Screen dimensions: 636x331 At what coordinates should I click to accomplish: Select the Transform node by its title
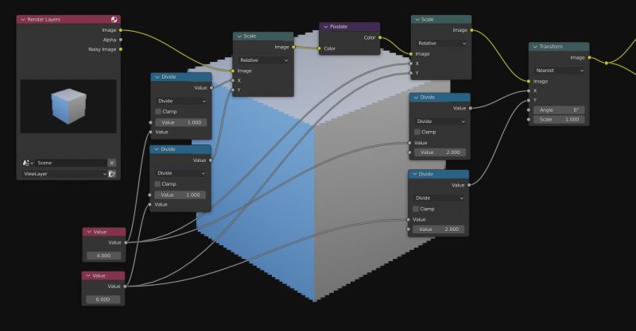(551, 47)
